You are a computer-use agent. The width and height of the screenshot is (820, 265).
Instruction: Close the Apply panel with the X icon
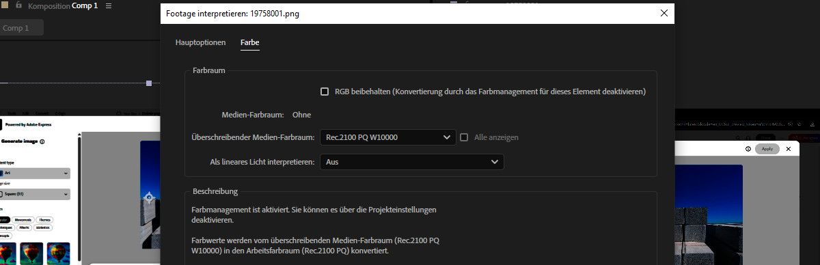tap(789, 149)
